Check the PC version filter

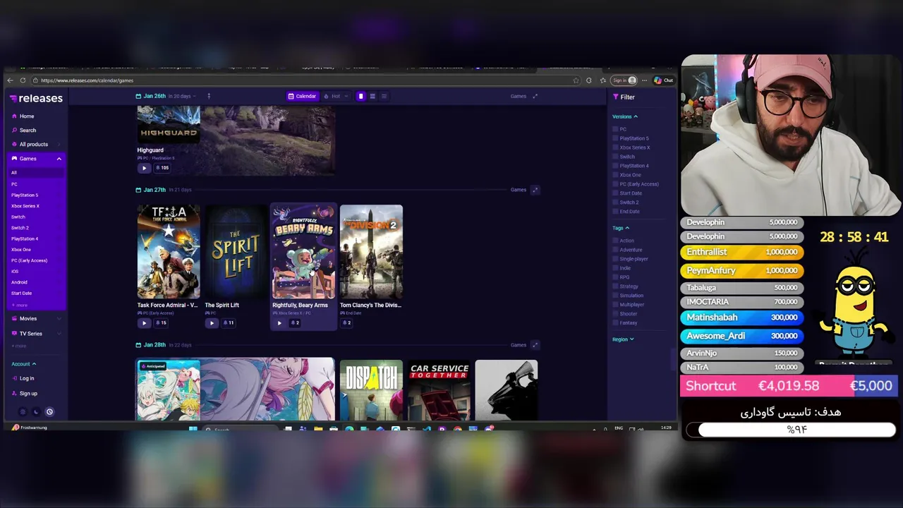click(615, 129)
